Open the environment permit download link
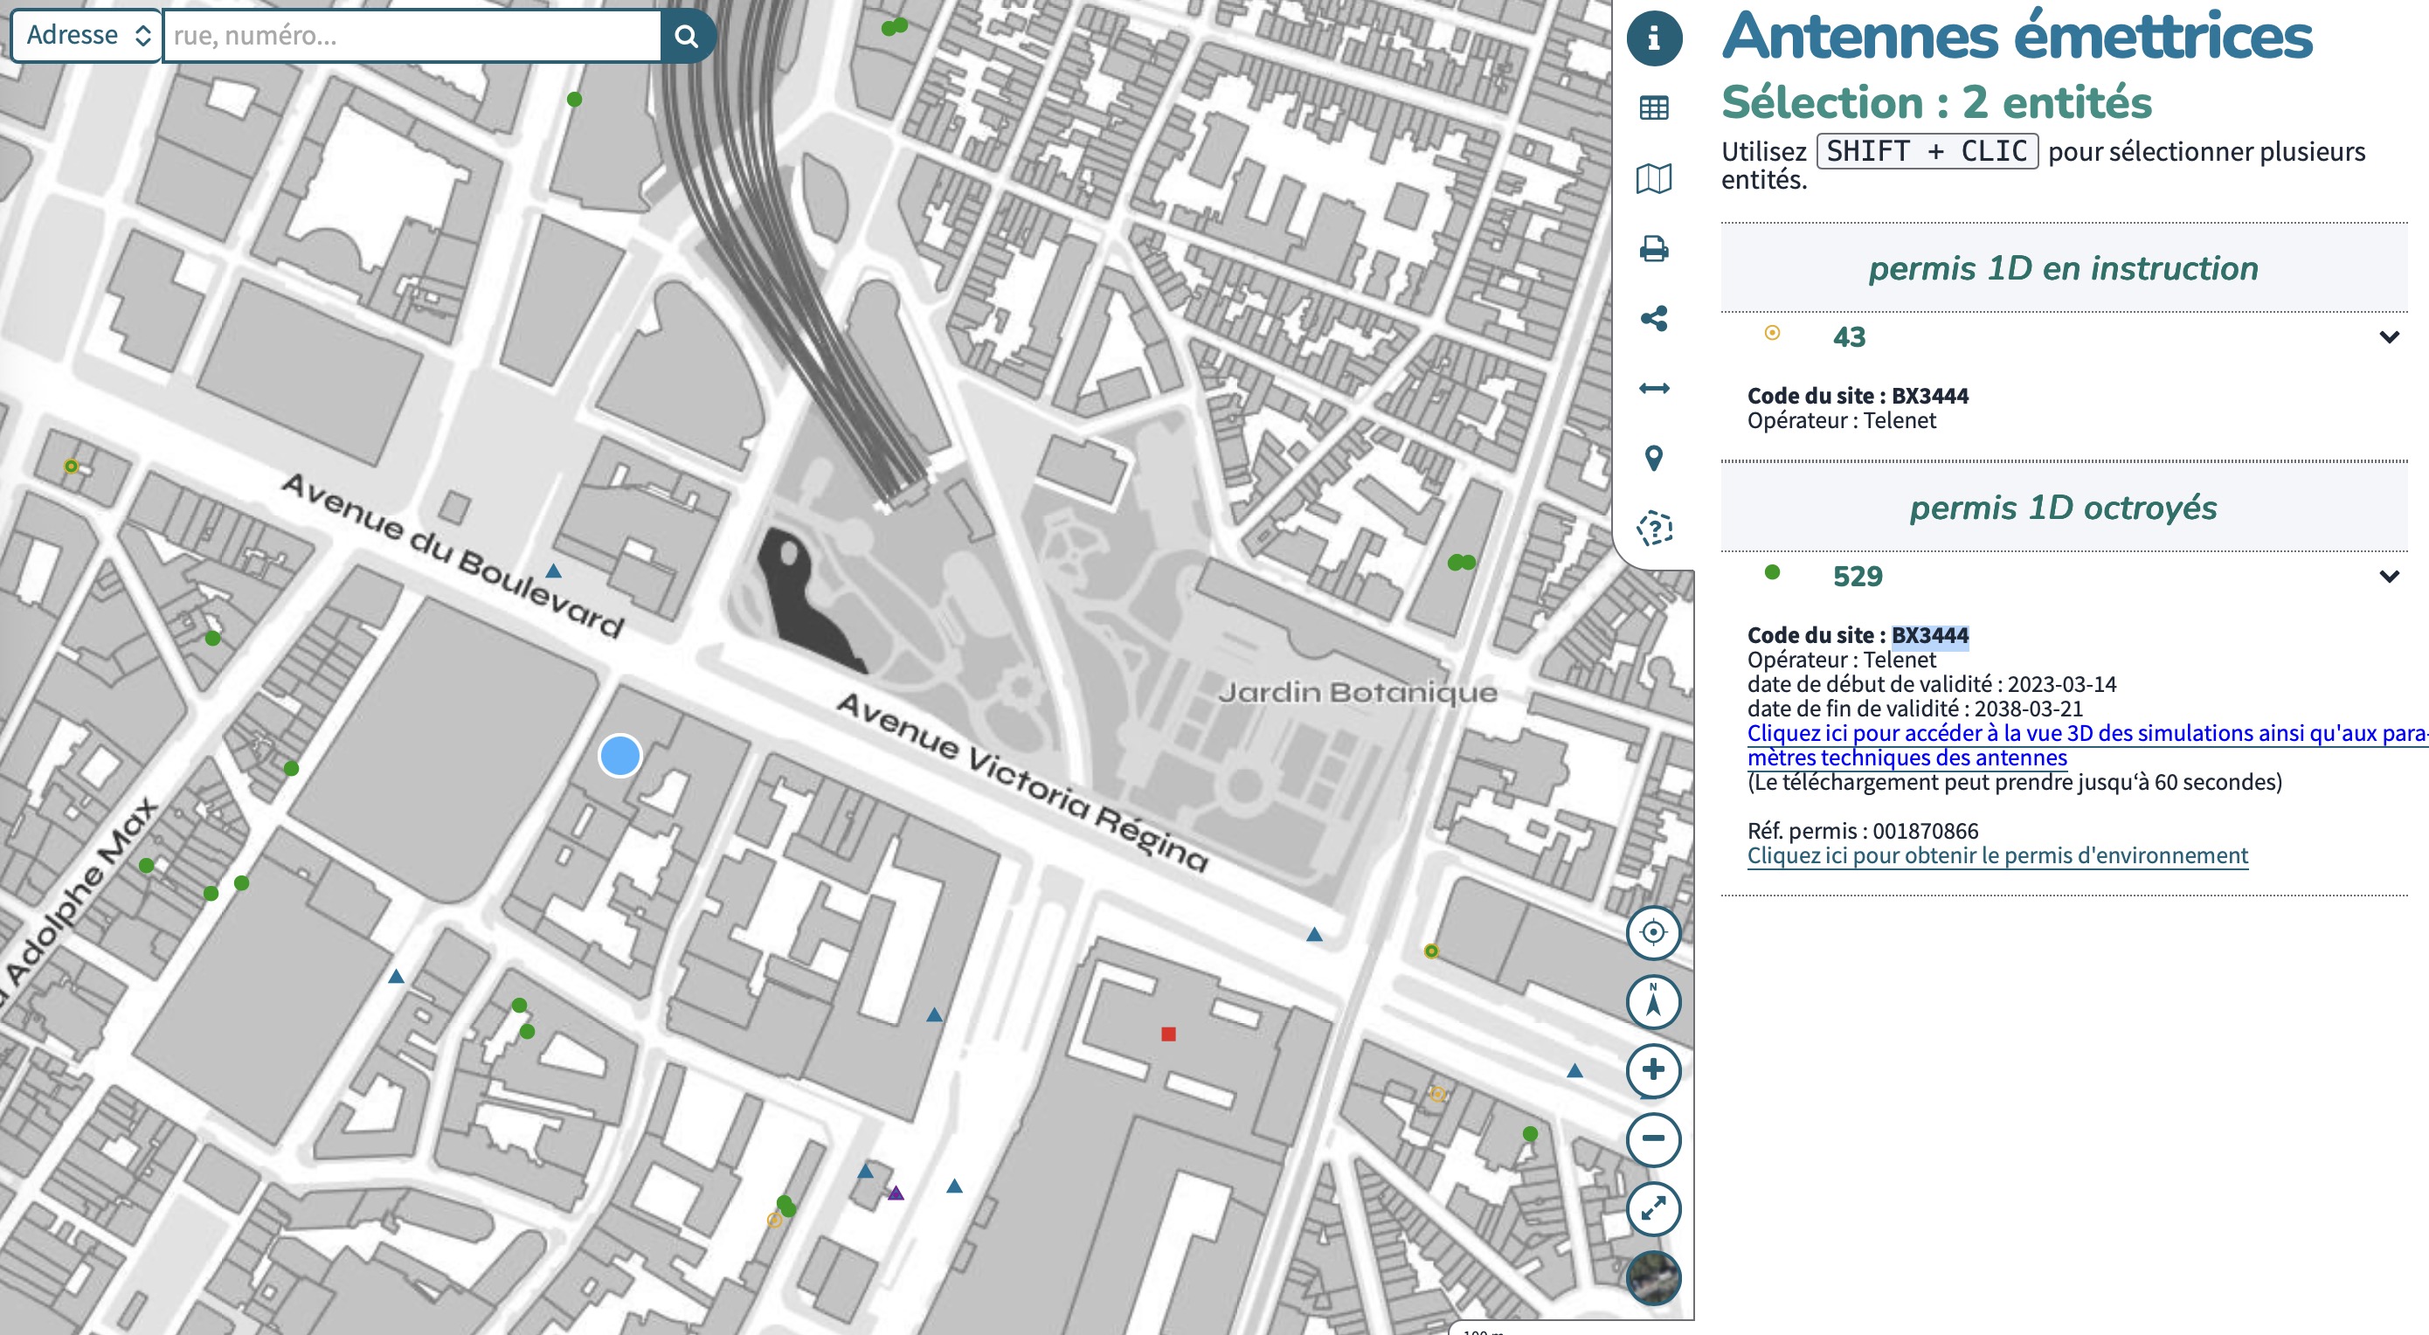Image resolution: width=2429 pixels, height=1335 pixels. pos(1996,856)
